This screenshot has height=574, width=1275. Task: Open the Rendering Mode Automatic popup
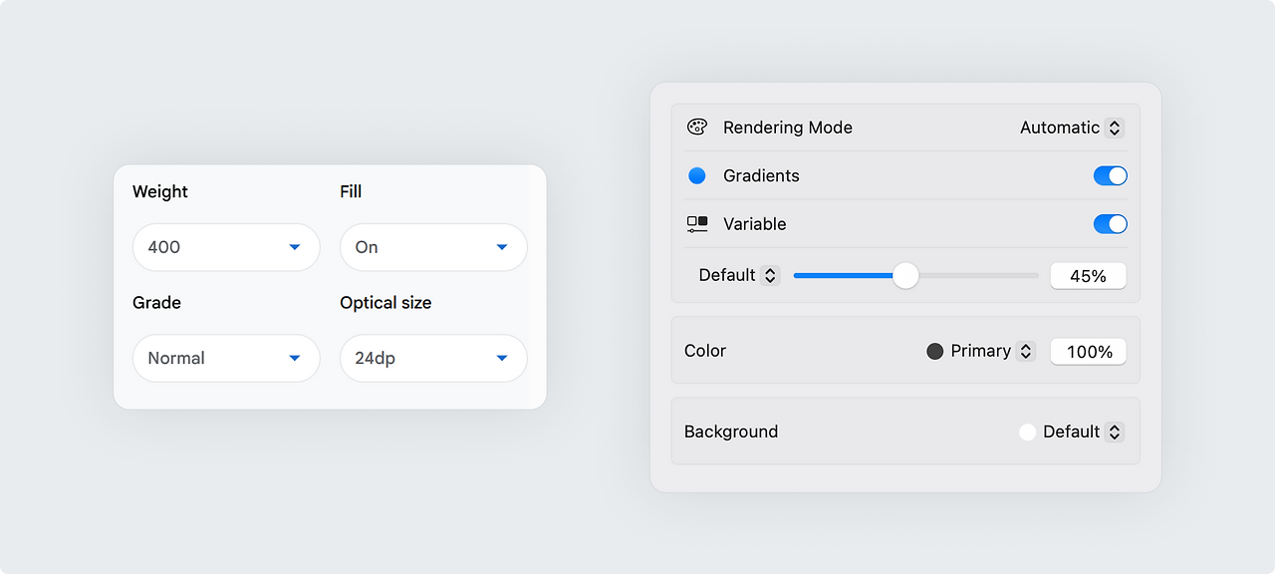[1072, 128]
